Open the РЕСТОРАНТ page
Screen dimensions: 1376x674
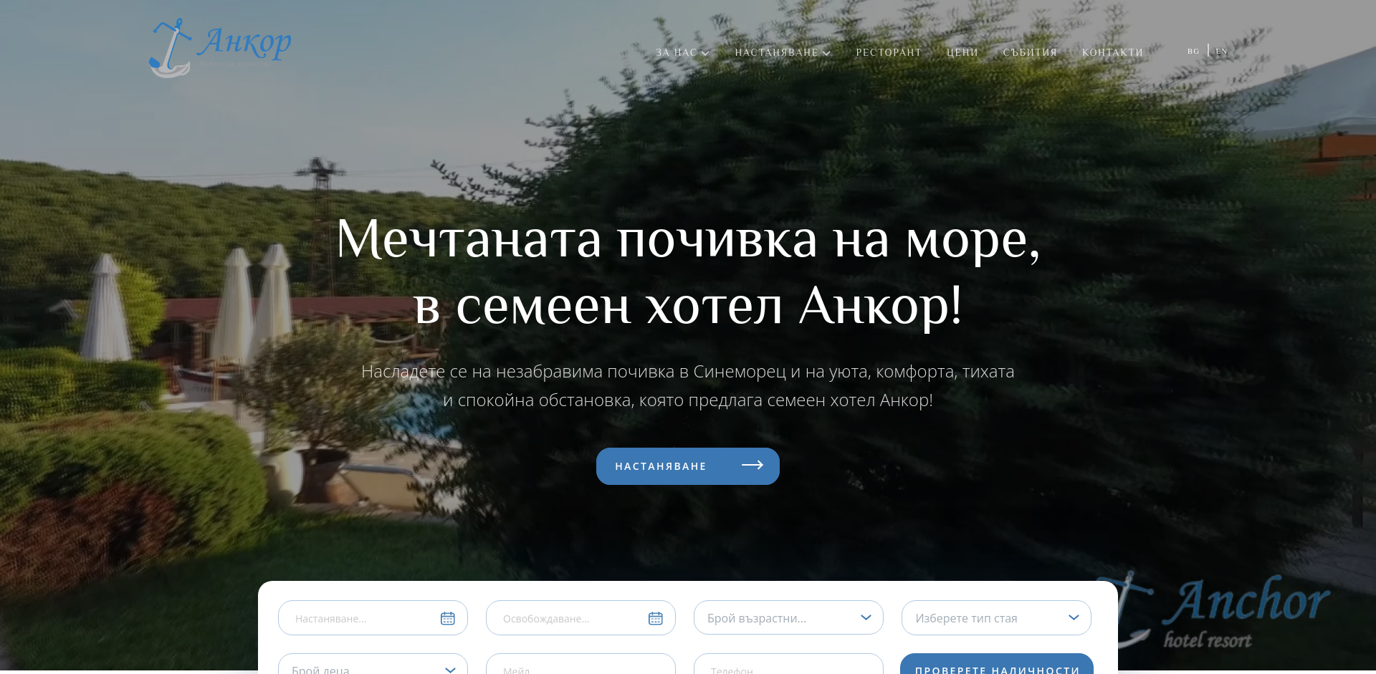tap(889, 52)
